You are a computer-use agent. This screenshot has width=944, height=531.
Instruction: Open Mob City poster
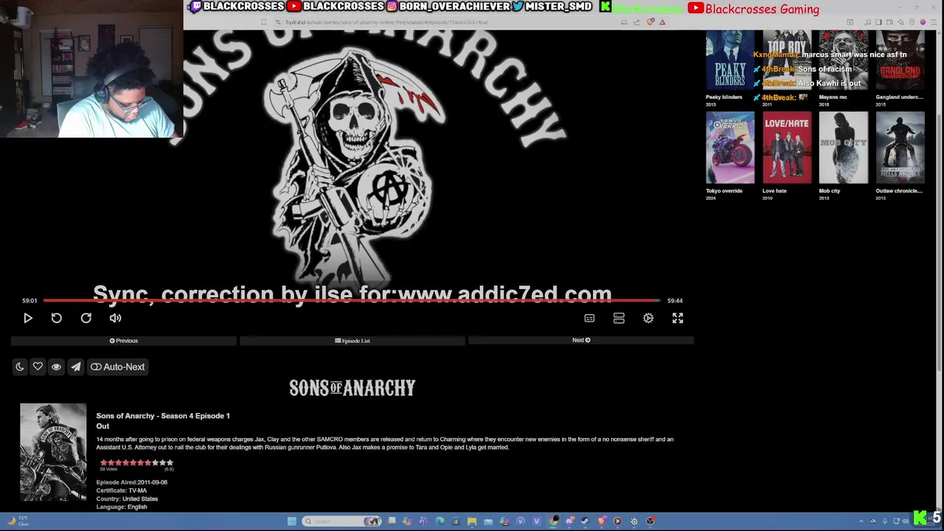(844, 147)
